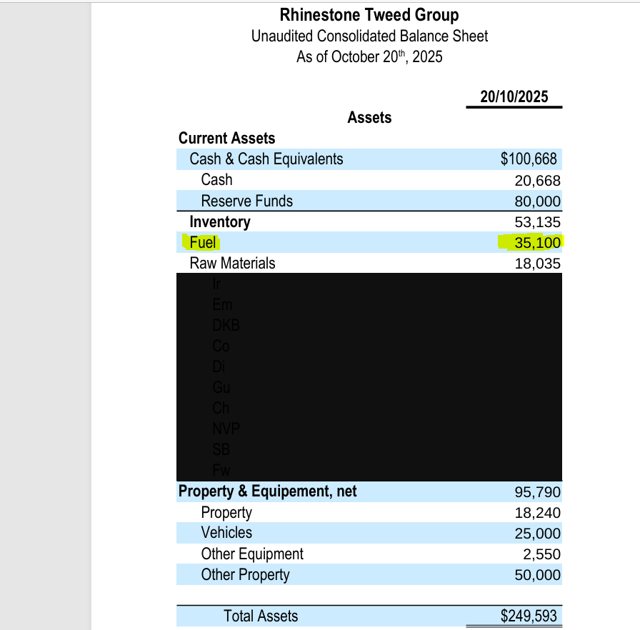Click the Inventory heading label

click(x=219, y=221)
